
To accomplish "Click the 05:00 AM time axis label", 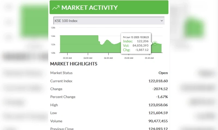I will click(129, 58).
